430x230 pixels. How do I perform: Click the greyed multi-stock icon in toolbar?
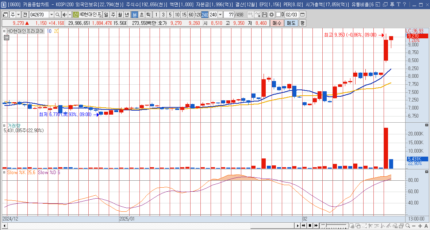point(250,15)
